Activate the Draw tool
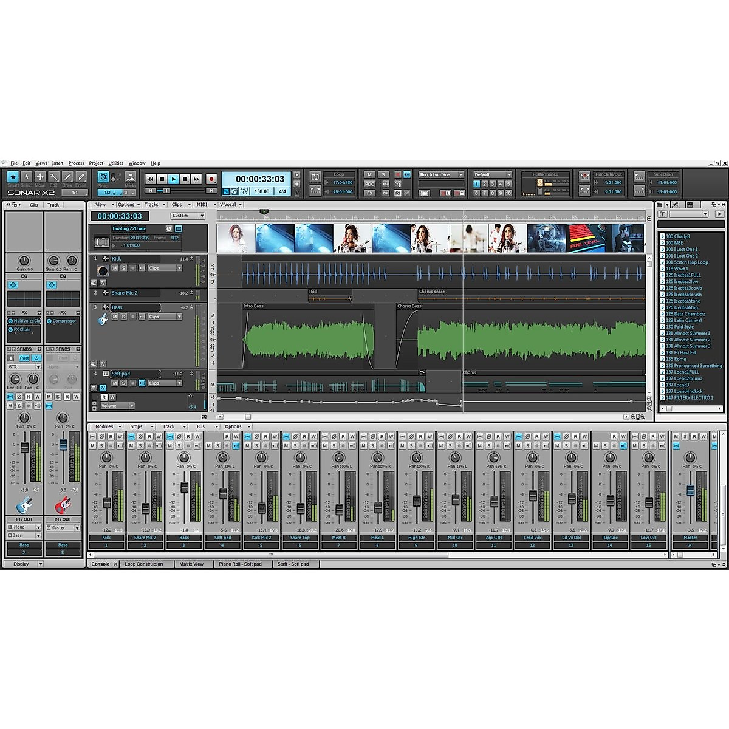The image size is (729, 729). [x=67, y=177]
